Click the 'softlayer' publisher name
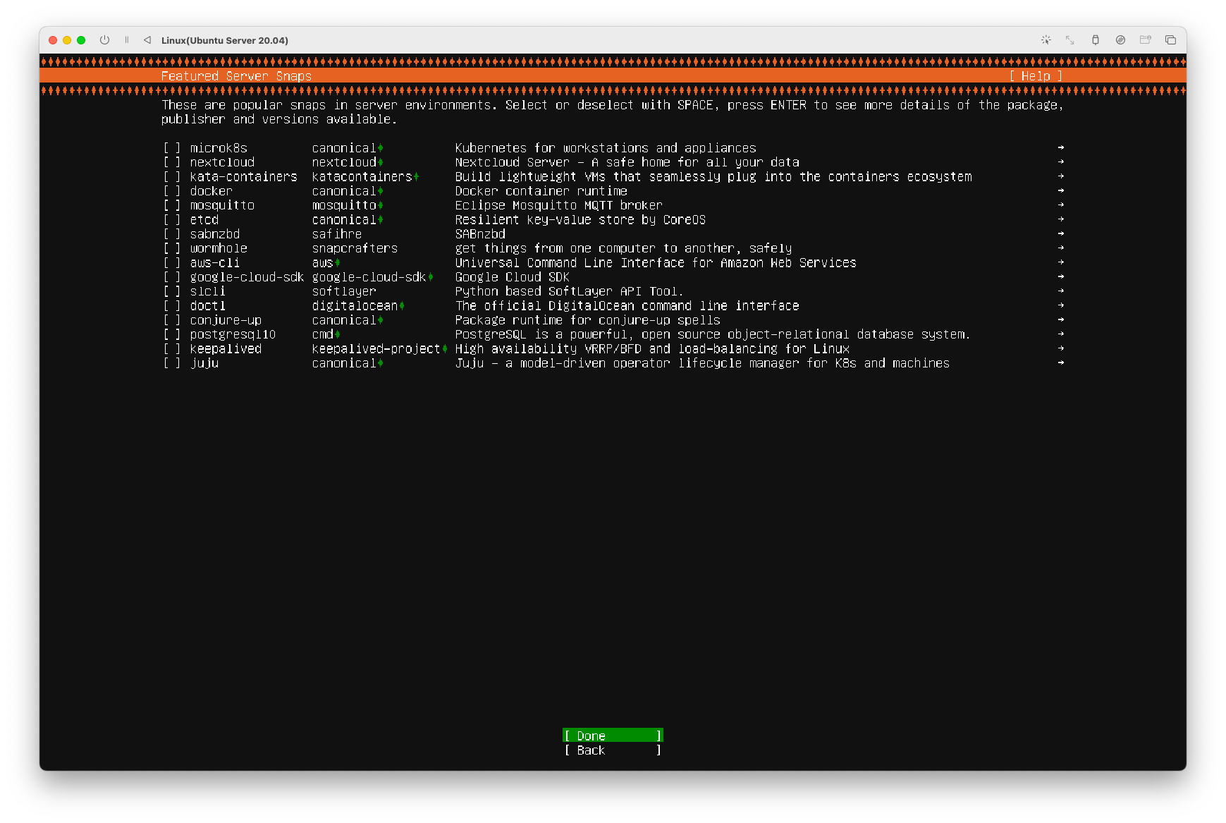1226x823 pixels. coord(344,291)
